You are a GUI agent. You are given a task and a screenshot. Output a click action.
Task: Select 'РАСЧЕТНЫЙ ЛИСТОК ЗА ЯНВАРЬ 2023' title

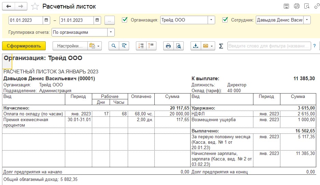pyautogui.click(x=51, y=72)
